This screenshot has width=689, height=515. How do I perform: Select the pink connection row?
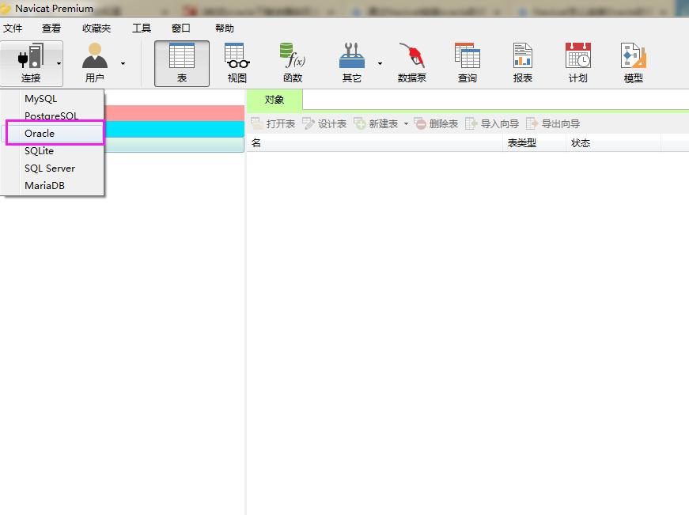click(174, 113)
